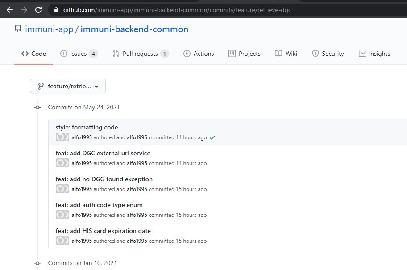The width and height of the screenshot is (407, 270).
Task: Click avatar on 'style: formatting code' commit
Action: 62,137
